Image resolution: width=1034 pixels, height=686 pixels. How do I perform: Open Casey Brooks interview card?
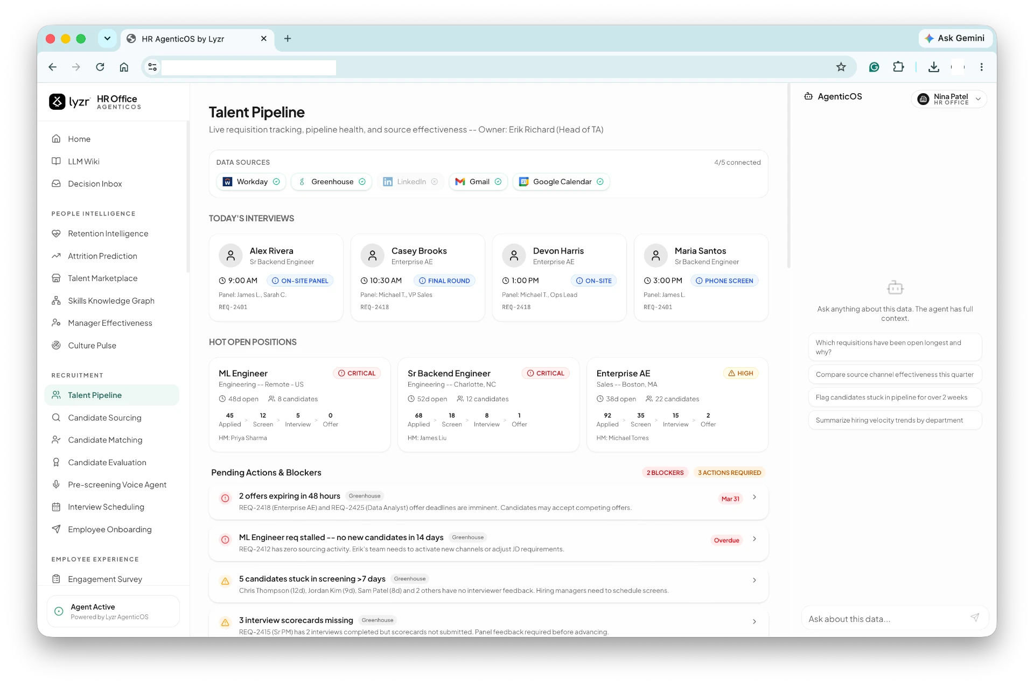[x=417, y=278]
